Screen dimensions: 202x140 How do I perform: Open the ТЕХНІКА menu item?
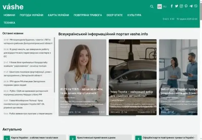click(x=9, y=23)
